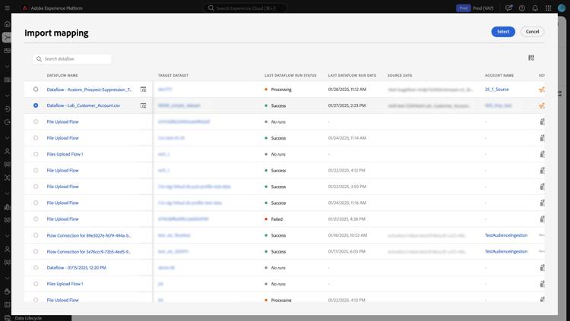Image resolution: width=570 pixels, height=321 pixels.
Task: Preview mapping for Dataflow - Axciom_Prospect-Suppression
Action: pyautogui.click(x=143, y=90)
